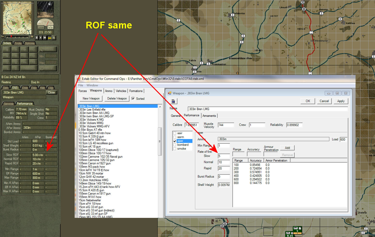The image size is (375, 237).
Task: Click the New Weapon button
Action: pyautogui.click(x=91, y=98)
